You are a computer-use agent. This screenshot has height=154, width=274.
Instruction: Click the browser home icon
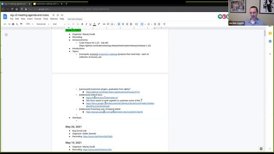[x=17, y=9]
